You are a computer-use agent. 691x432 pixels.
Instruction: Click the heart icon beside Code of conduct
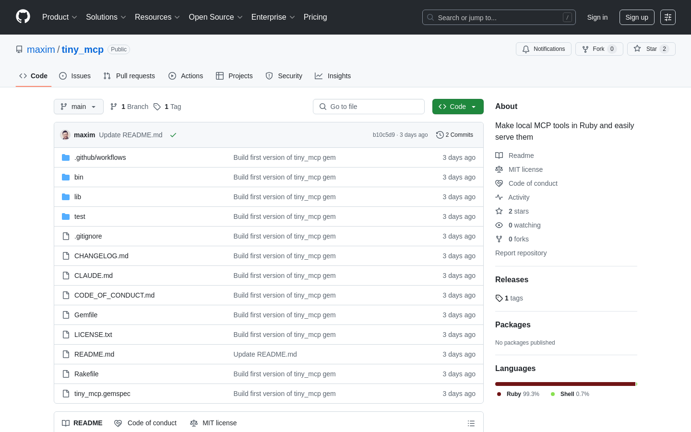tap(499, 183)
